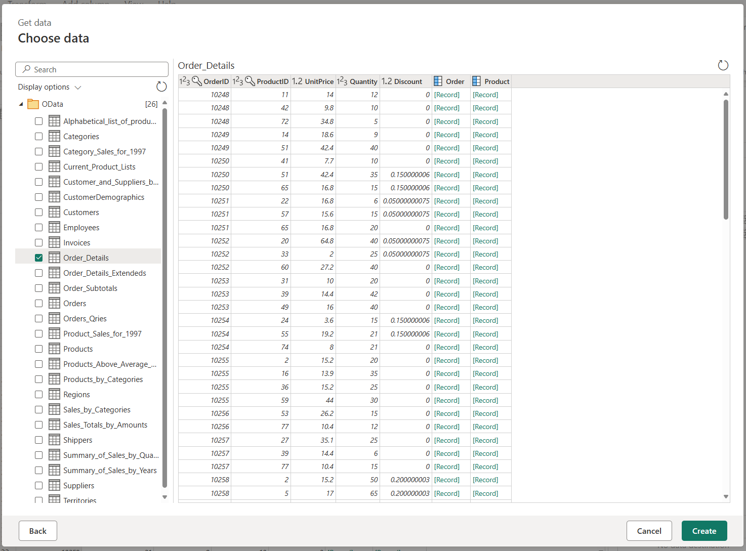Collapse the OData folder node
The width and height of the screenshot is (746, 551).
(21, 104)
